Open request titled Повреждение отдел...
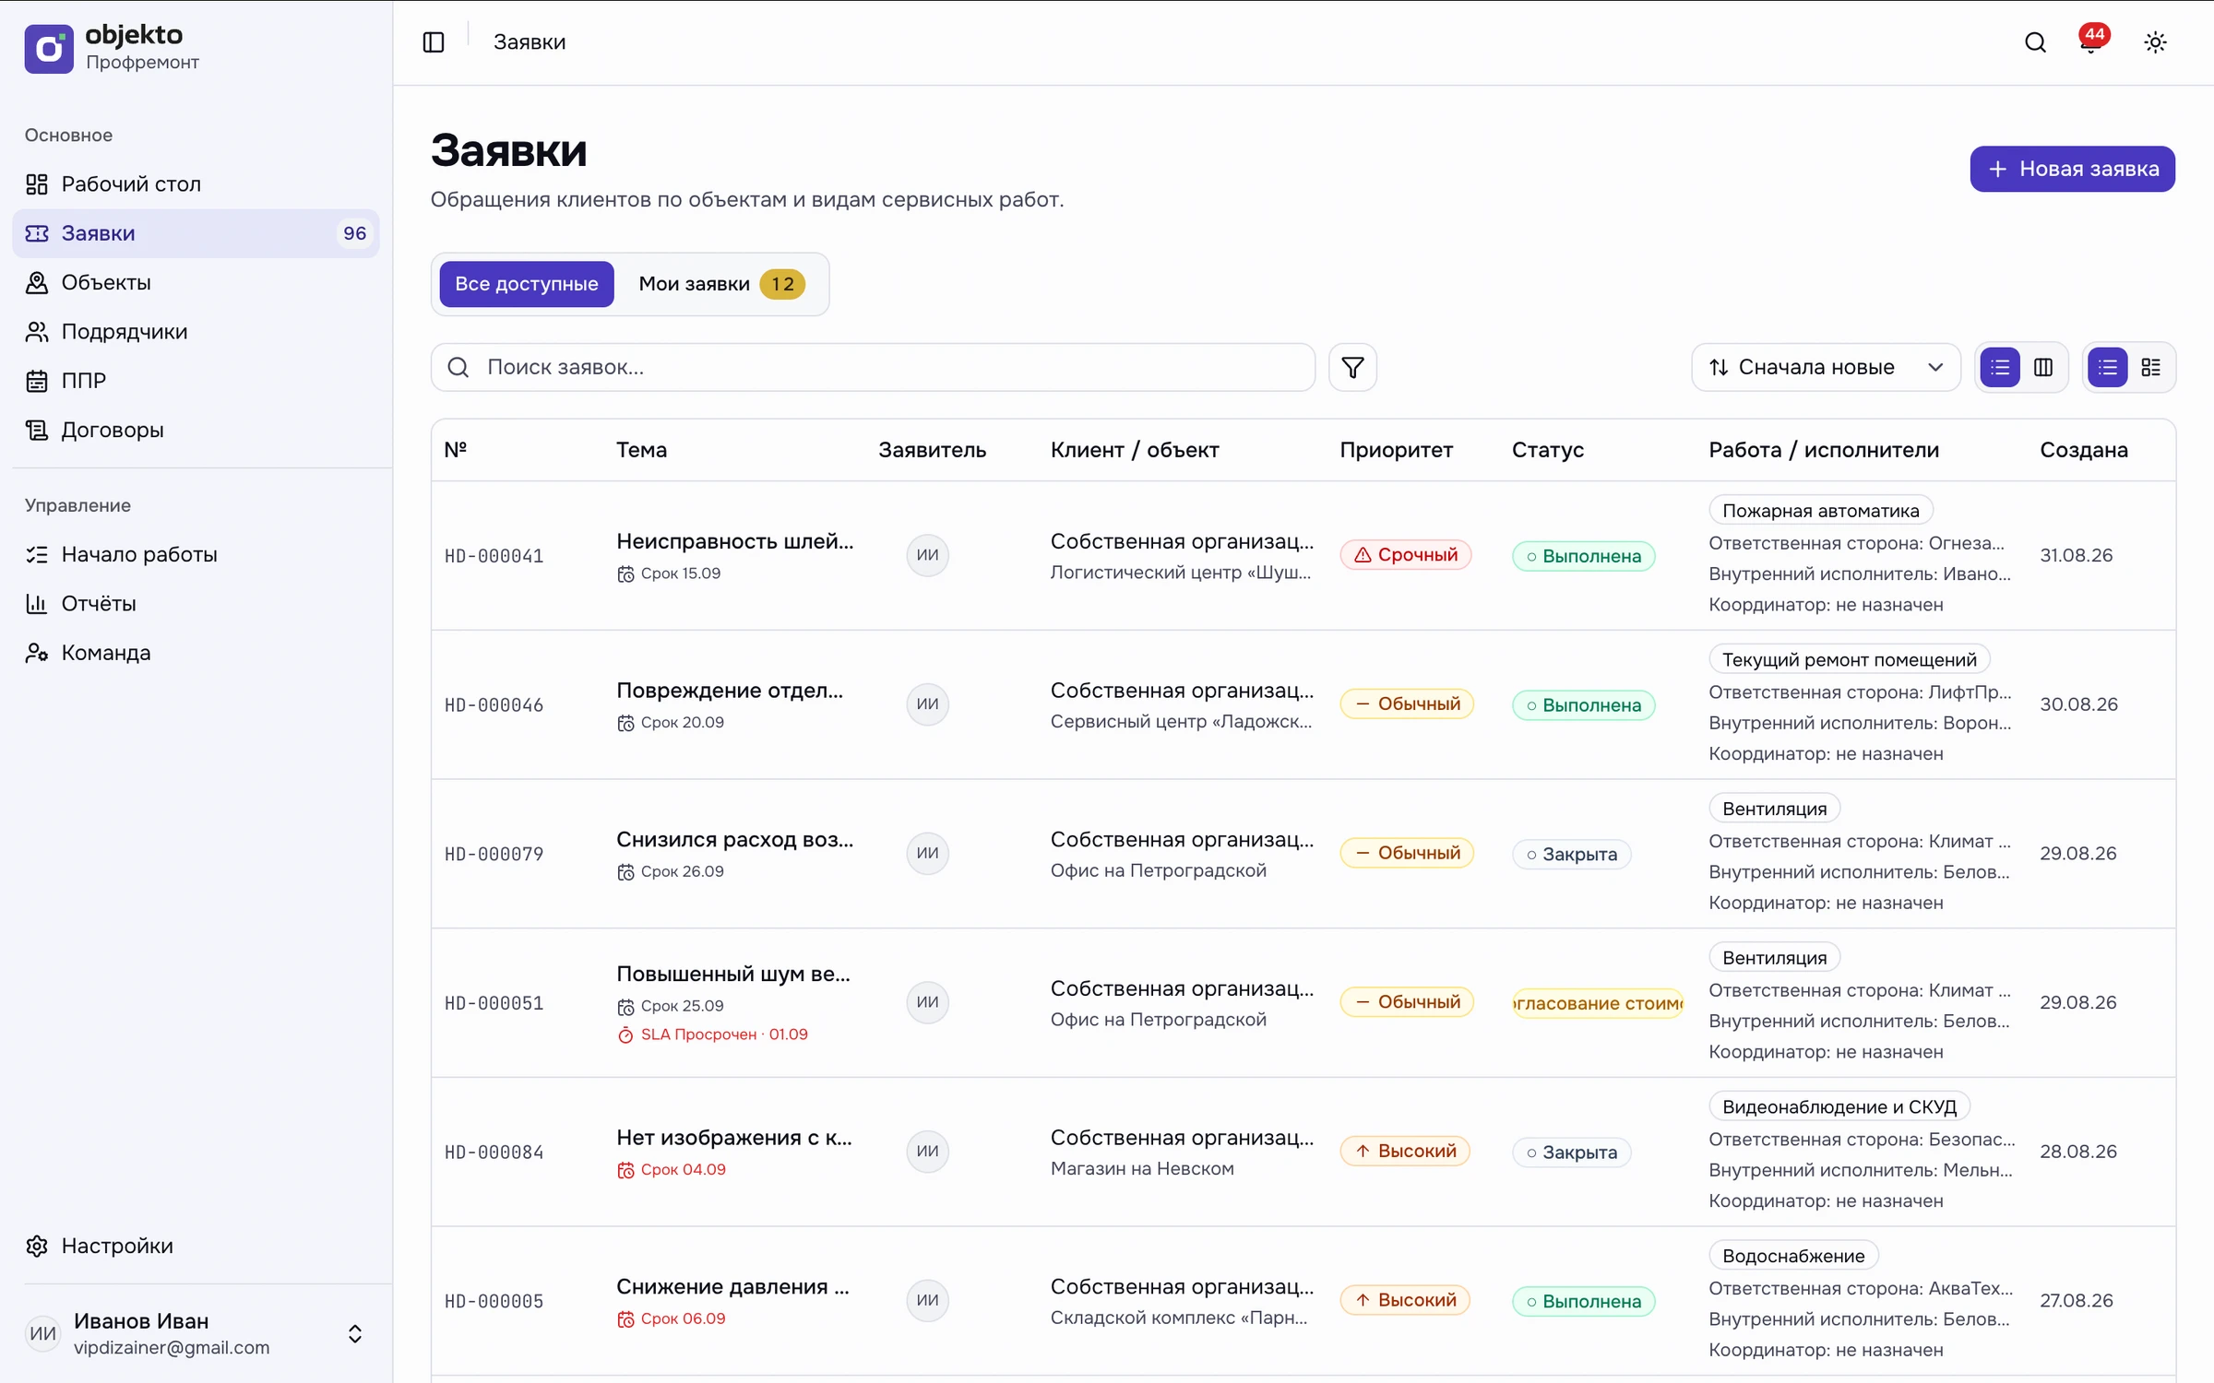Image resolution: width=2214 pixels, height=1383 pixels. click(730, 691)
